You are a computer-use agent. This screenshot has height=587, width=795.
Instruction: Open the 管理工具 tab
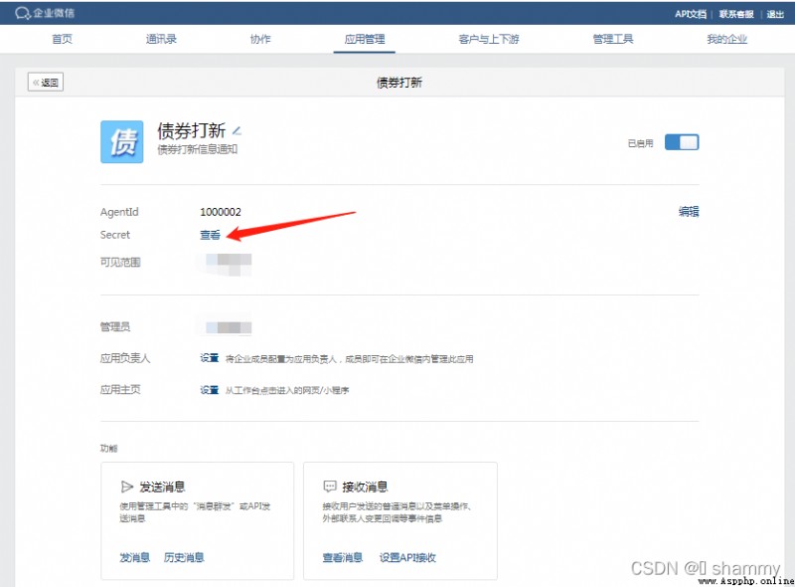(613, 39)
